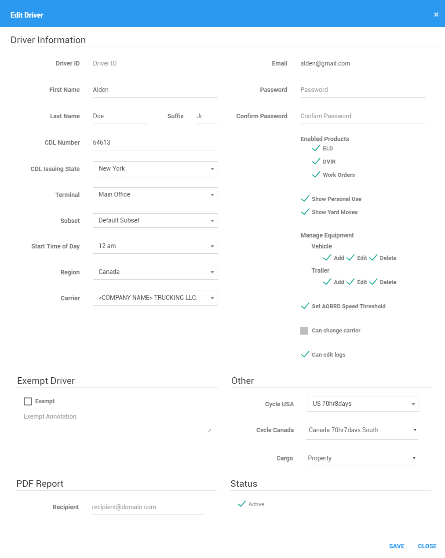Click into the Driver ID field
The image size is (445, 558).
(155, 63)
